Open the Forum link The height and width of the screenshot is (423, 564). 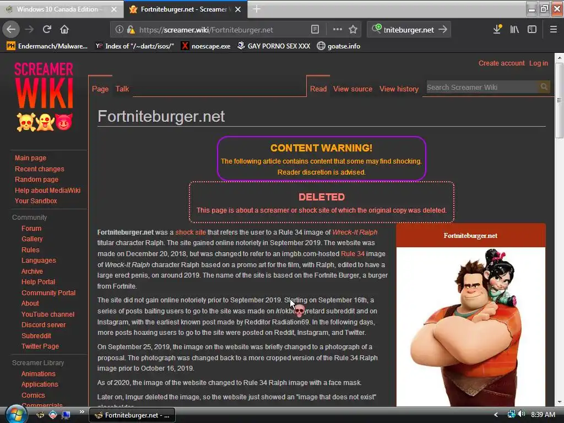pyautogui.click(x=31, y=229)
